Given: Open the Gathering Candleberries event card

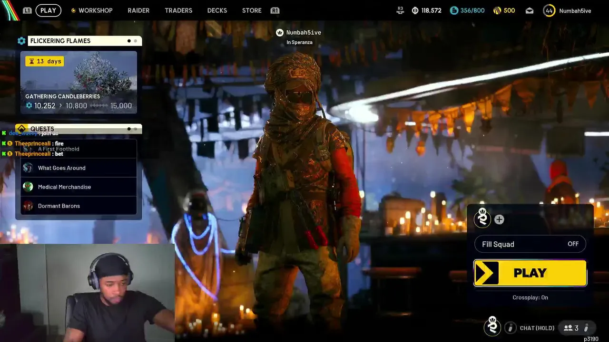Looking at the screenshot, I should [79, 82].
